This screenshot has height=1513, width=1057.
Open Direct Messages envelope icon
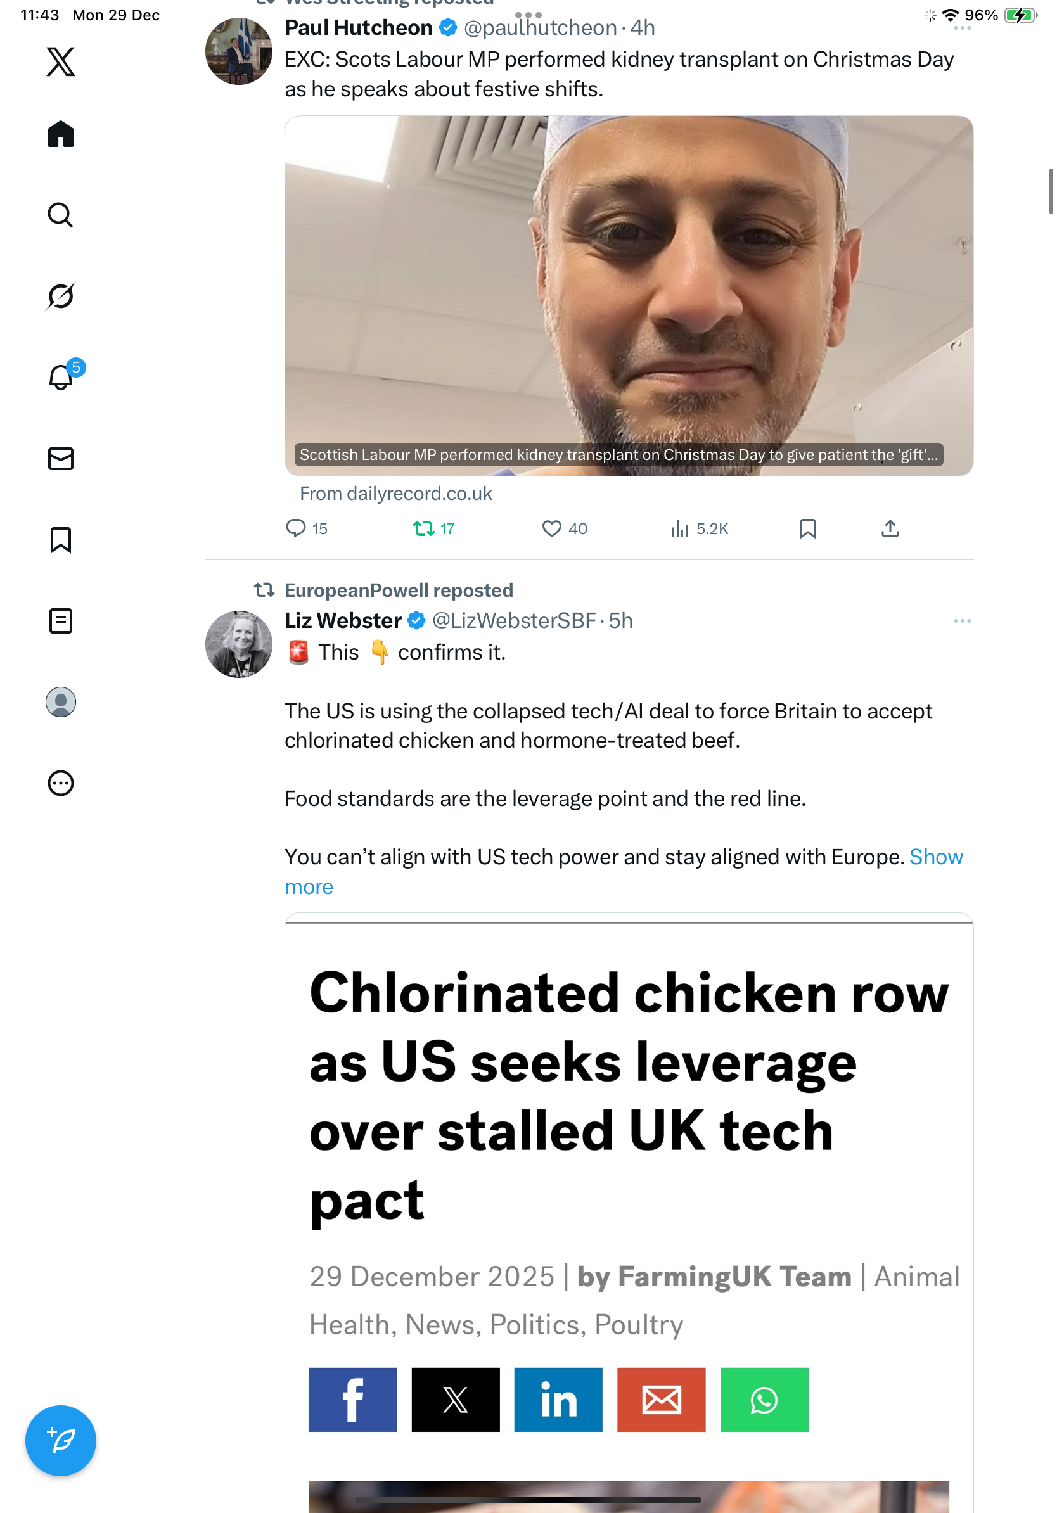[x=61, y=459]
